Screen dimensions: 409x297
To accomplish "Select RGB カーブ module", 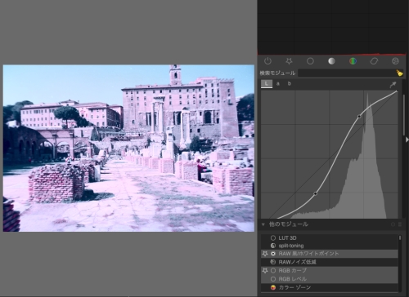I will pos(330,271).
